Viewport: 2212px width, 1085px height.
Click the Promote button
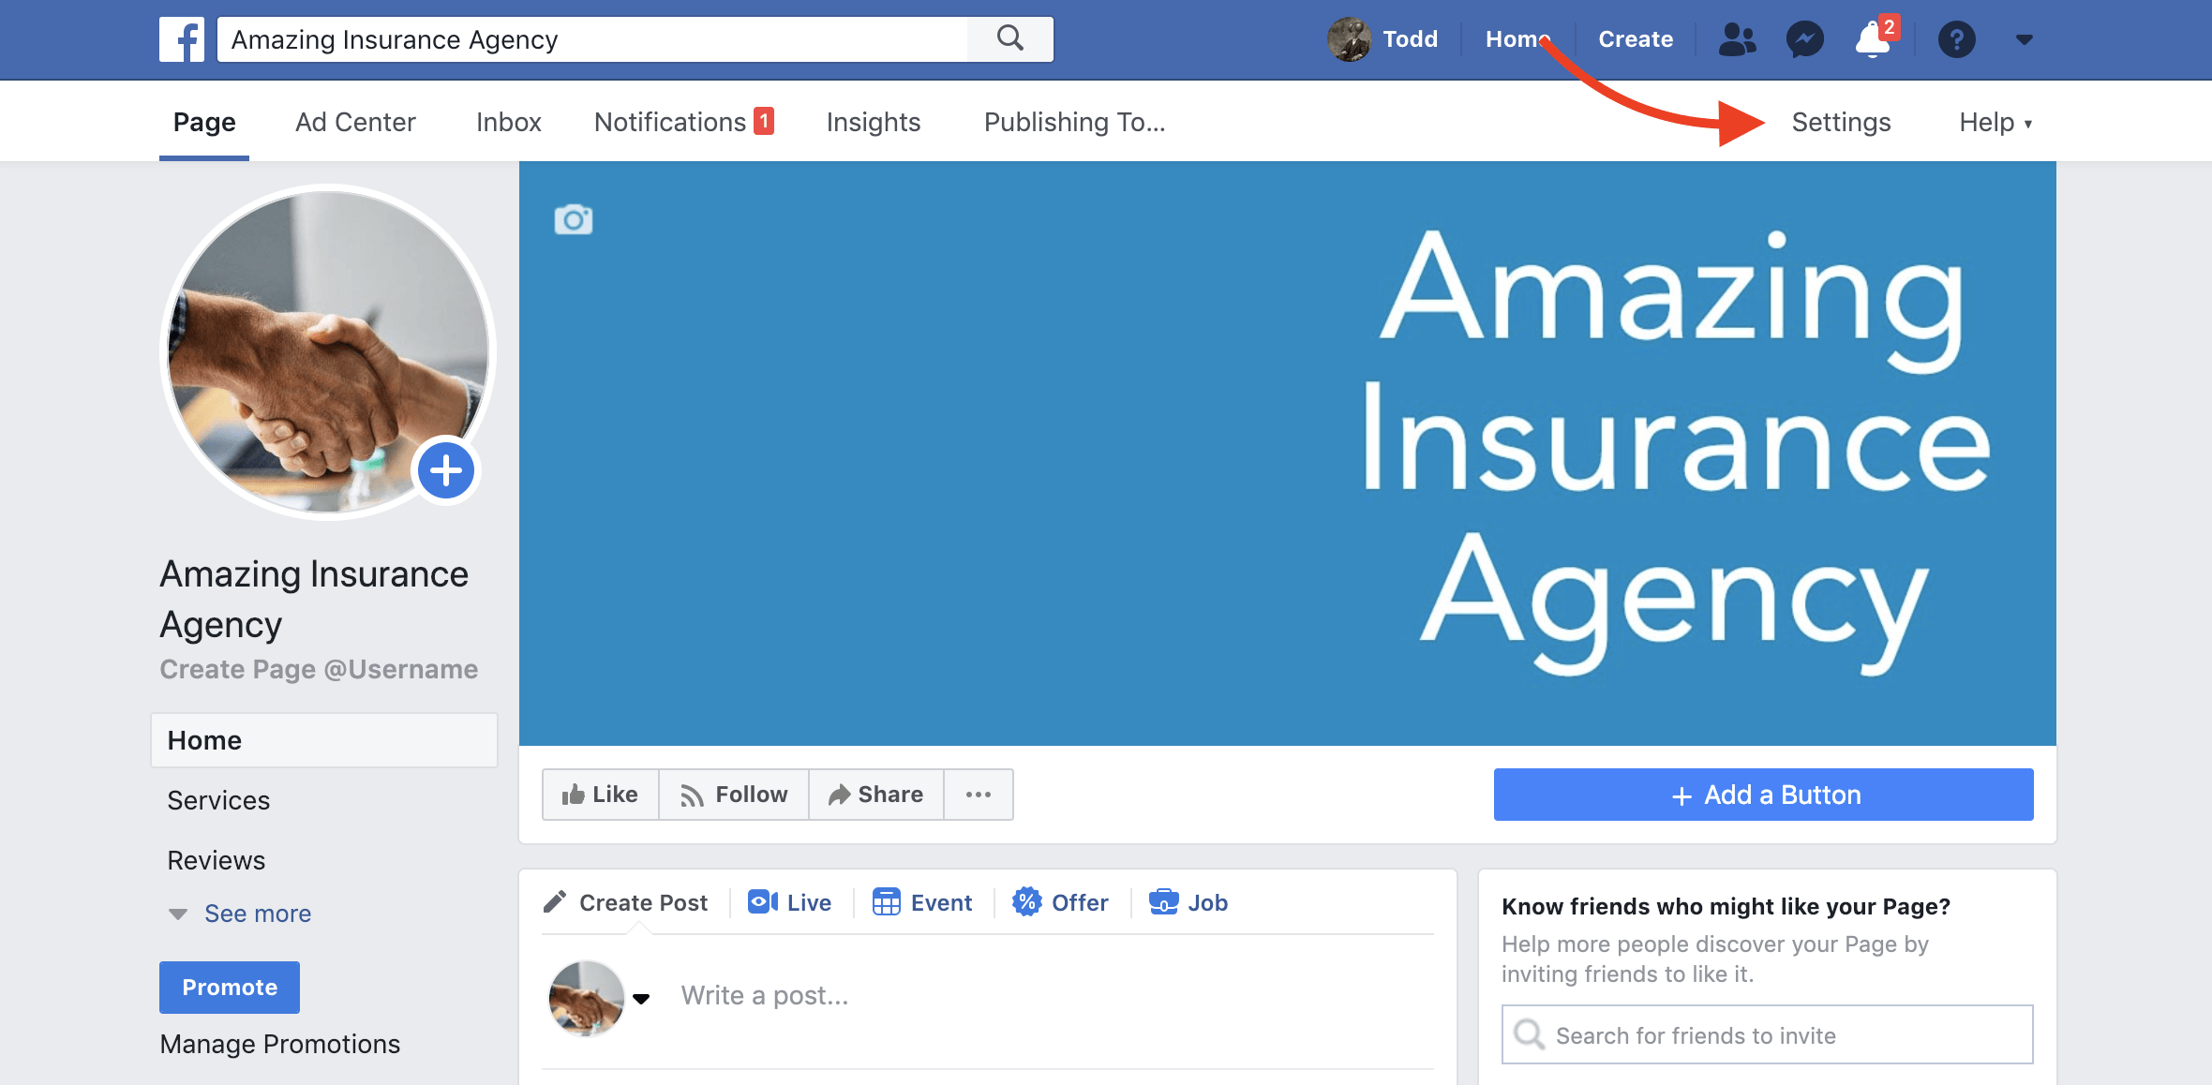coord(230,988)
